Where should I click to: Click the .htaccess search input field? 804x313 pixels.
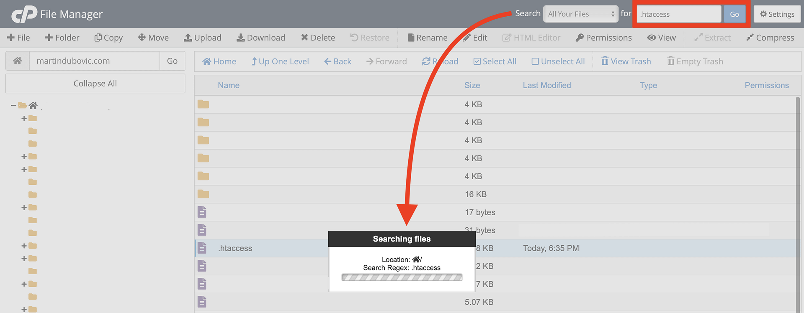point(678,14)
